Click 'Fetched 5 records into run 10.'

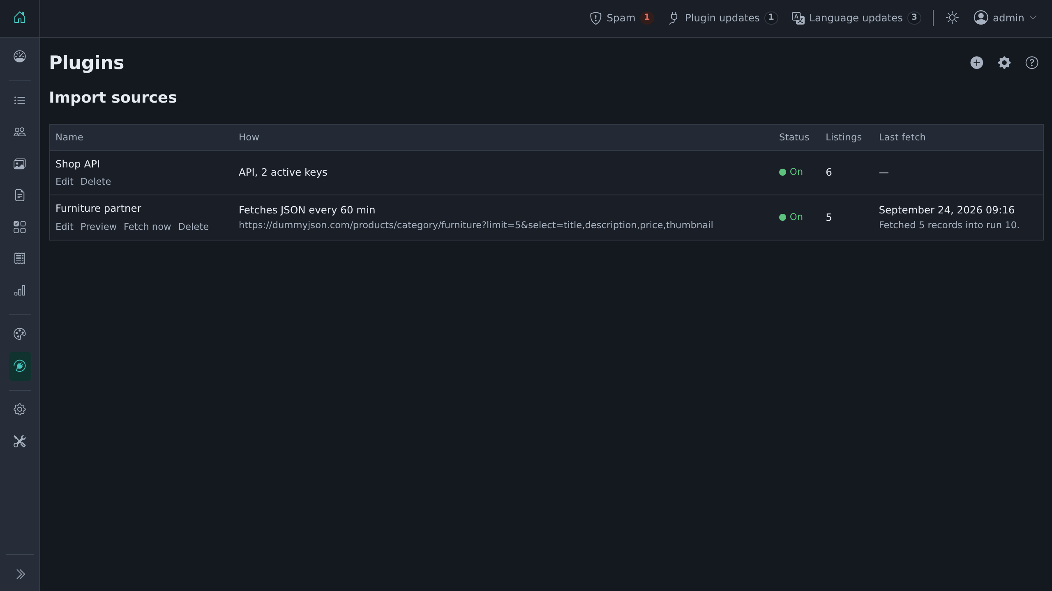tap(949, 225)
